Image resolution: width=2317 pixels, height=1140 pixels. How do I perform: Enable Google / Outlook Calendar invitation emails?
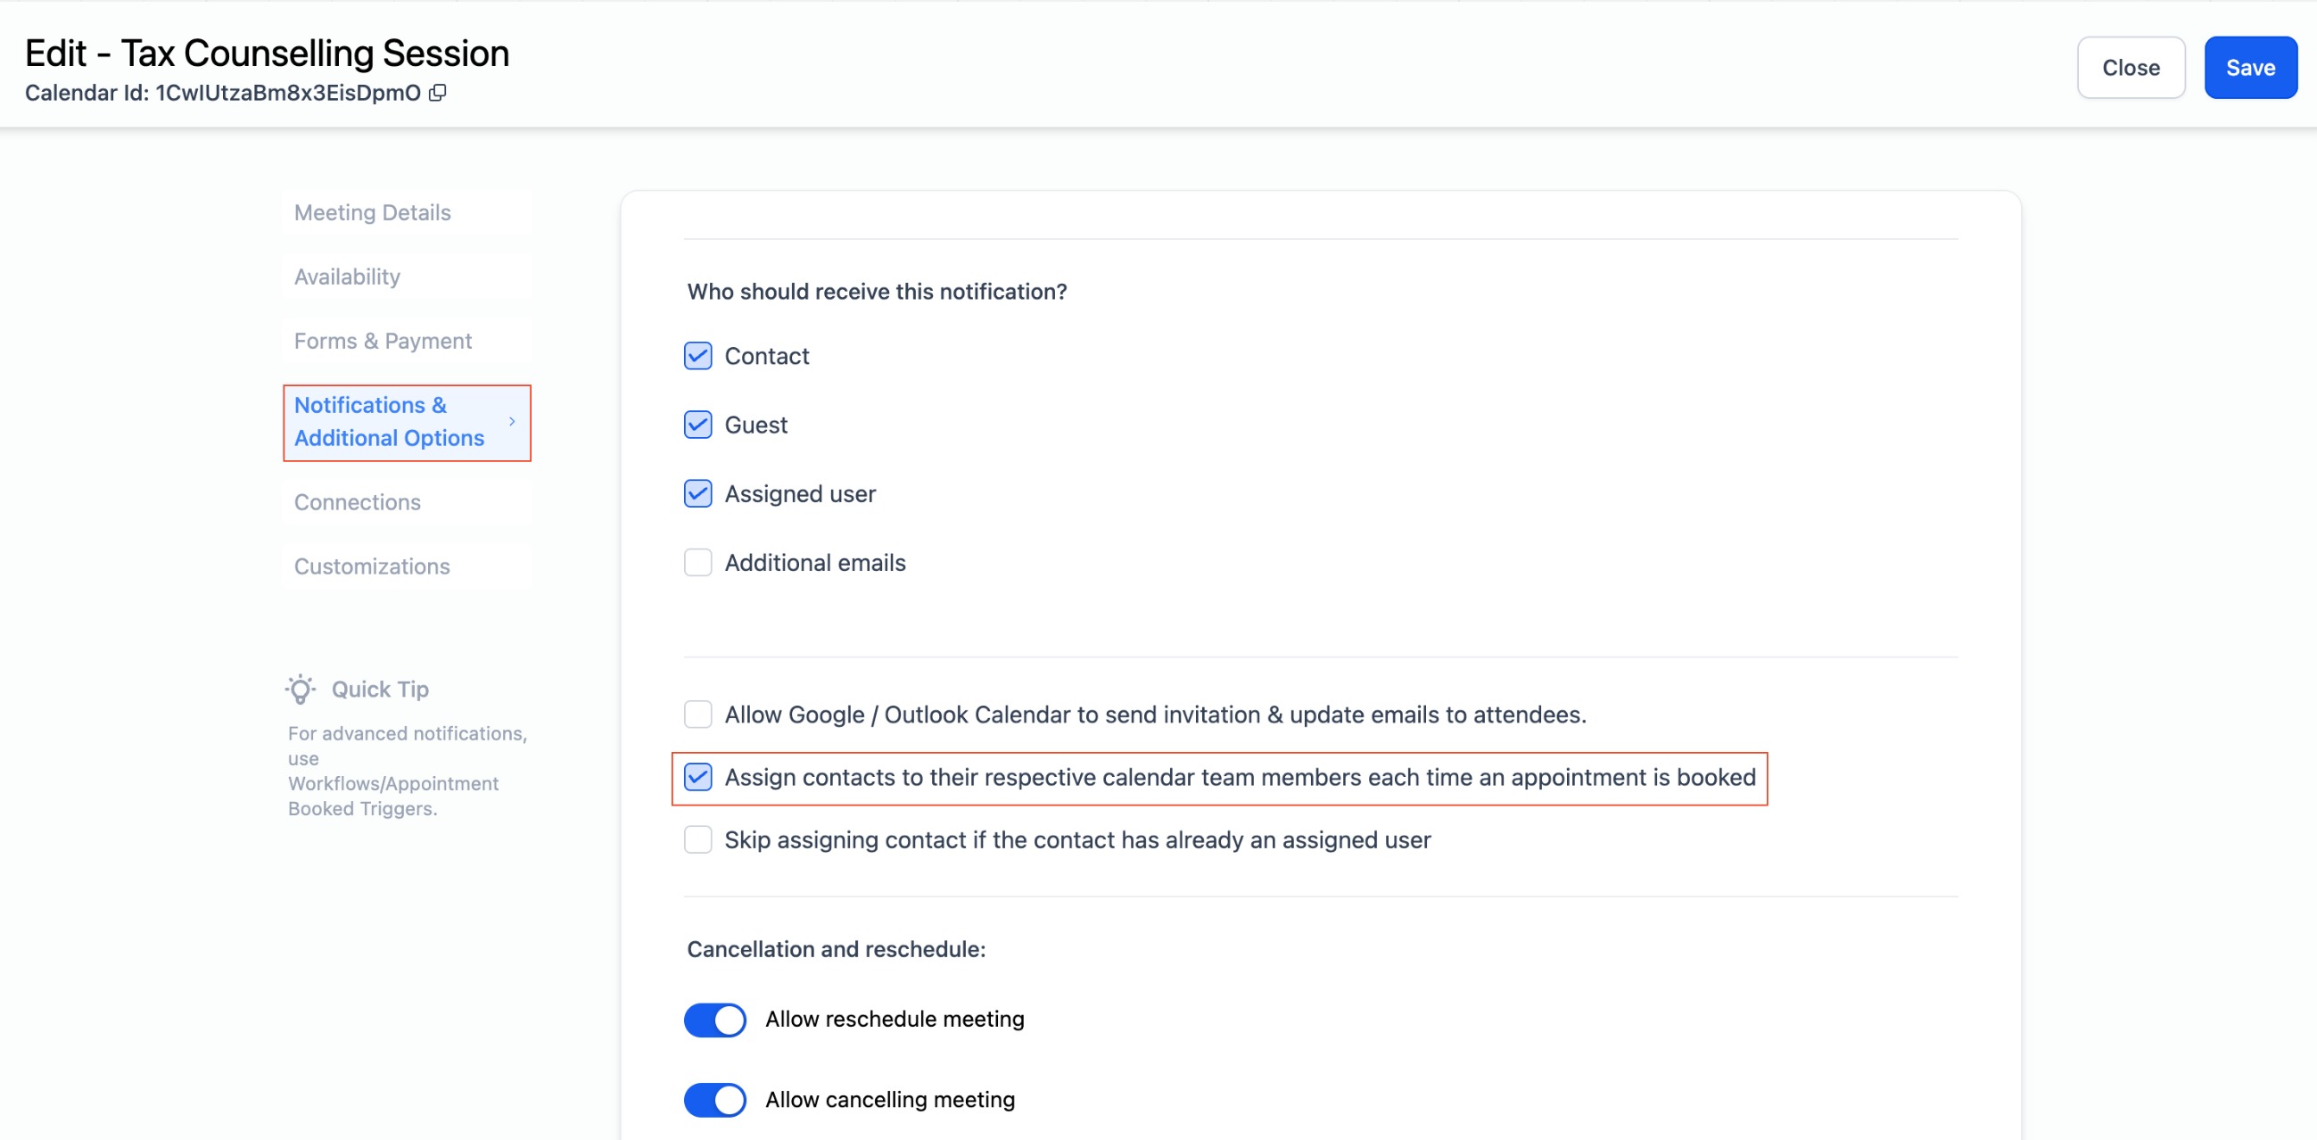(x=698, y=715)
